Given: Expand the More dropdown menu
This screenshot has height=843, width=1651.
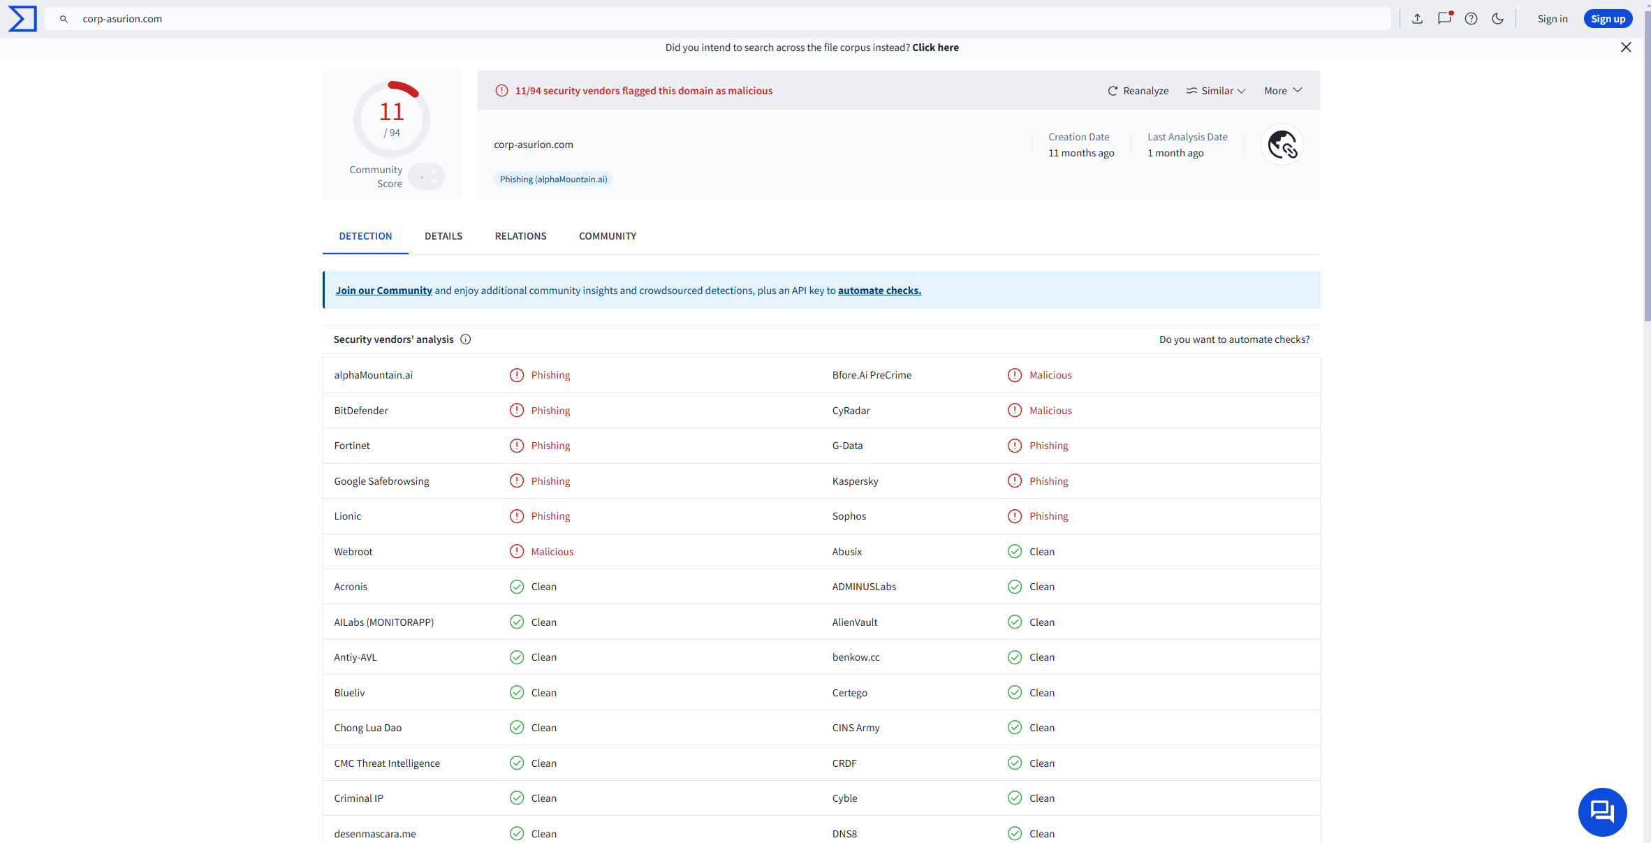Looking at the screenshot, I should point(1283,91).
